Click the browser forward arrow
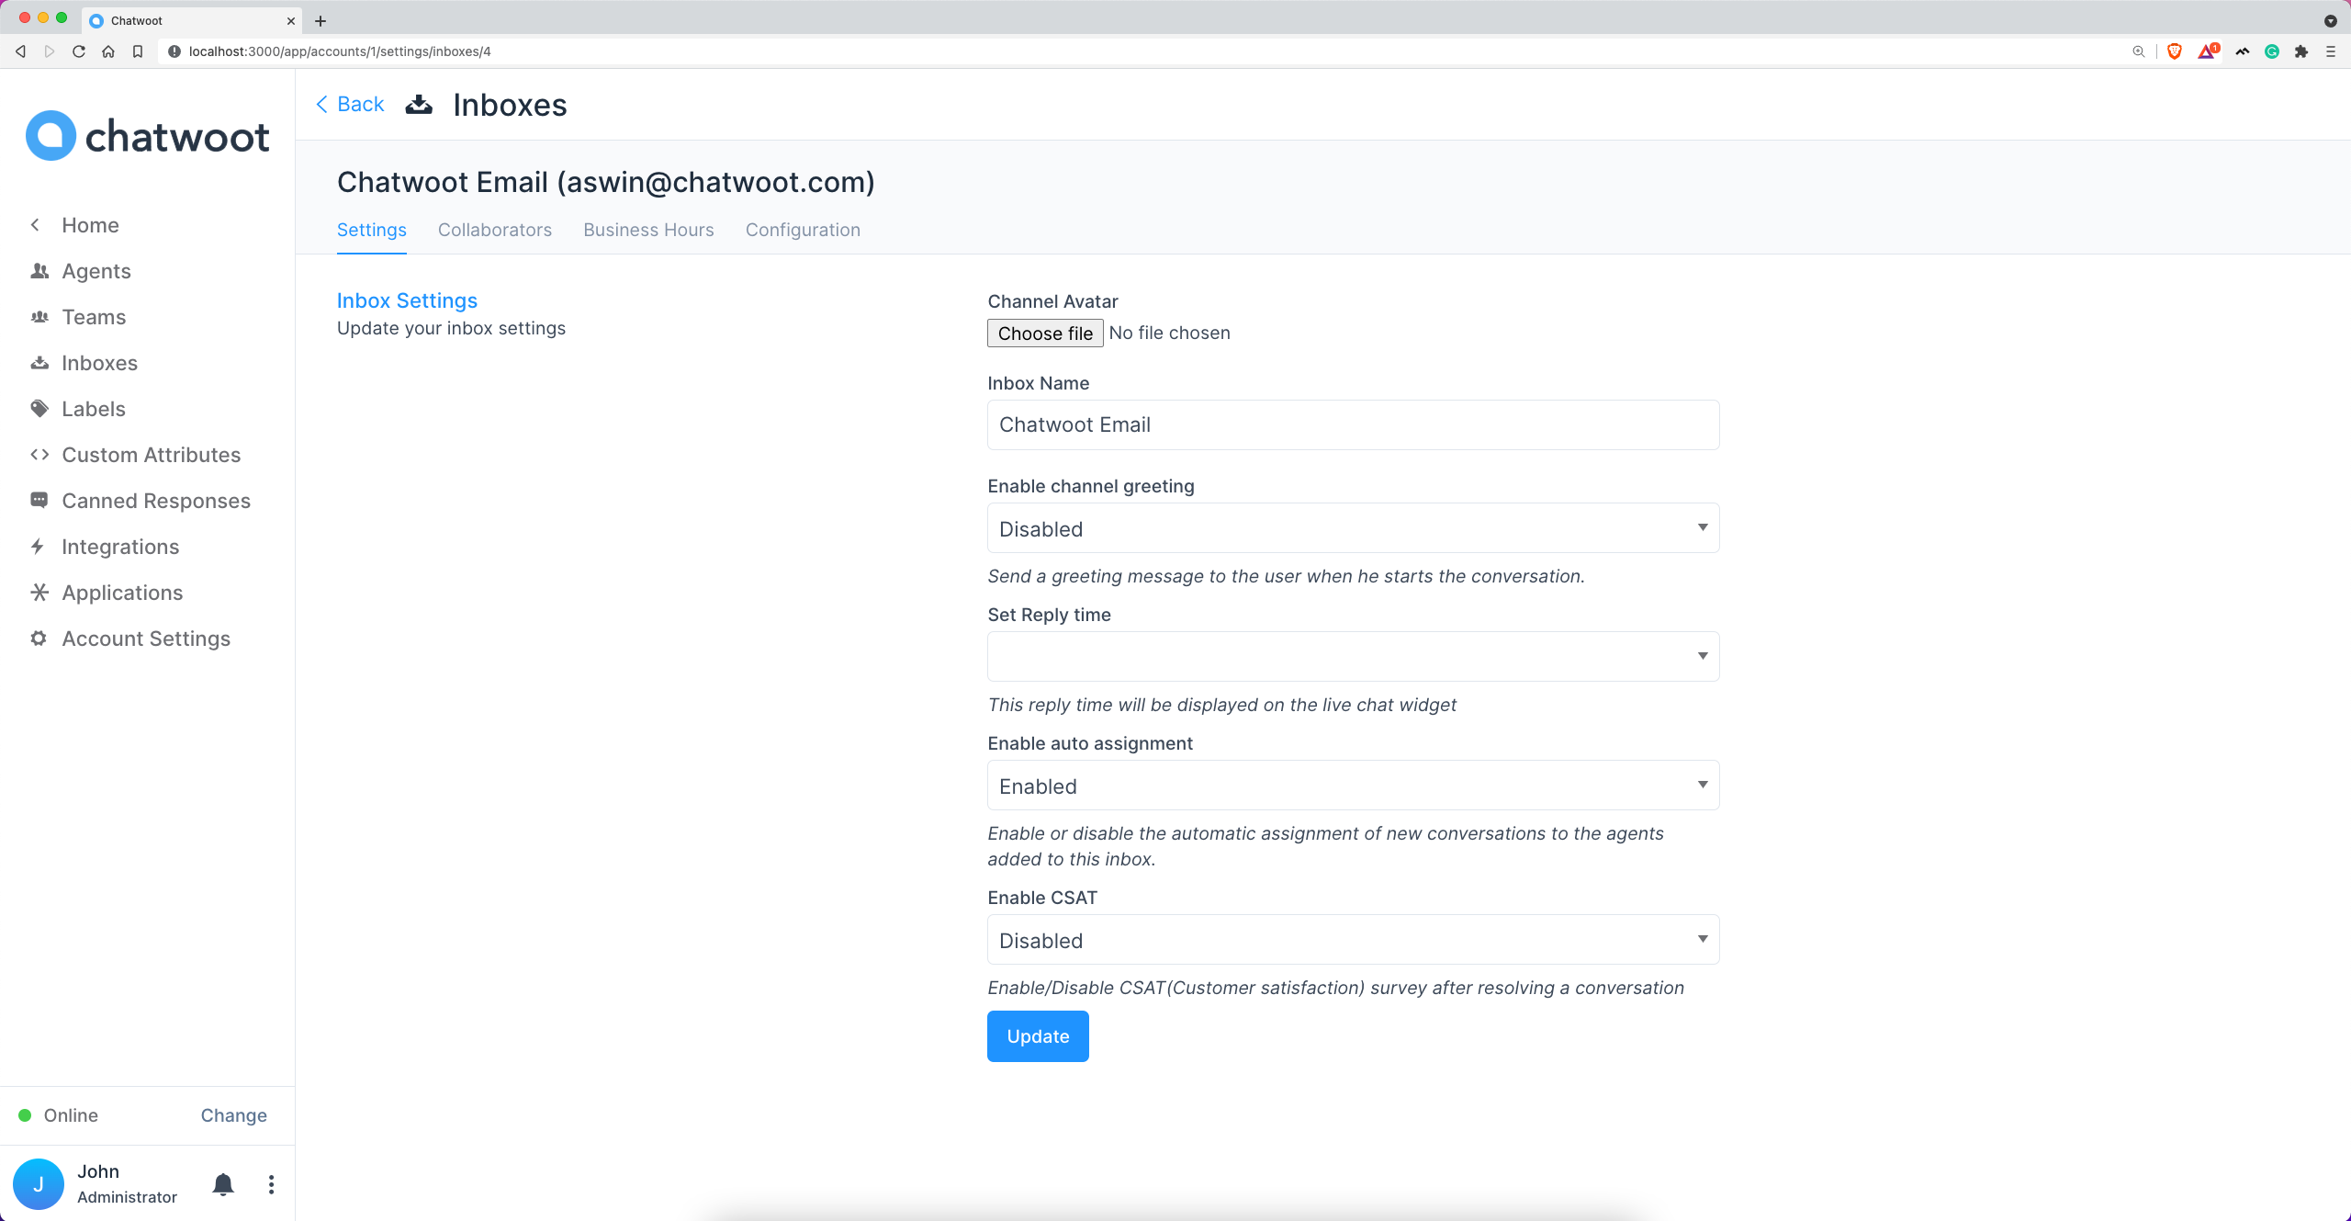 pos(50,51)
